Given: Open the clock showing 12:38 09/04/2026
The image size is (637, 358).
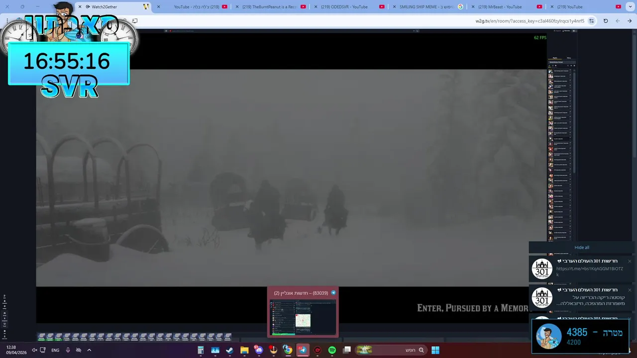Looking at the screenshot, I should (16, 350).
